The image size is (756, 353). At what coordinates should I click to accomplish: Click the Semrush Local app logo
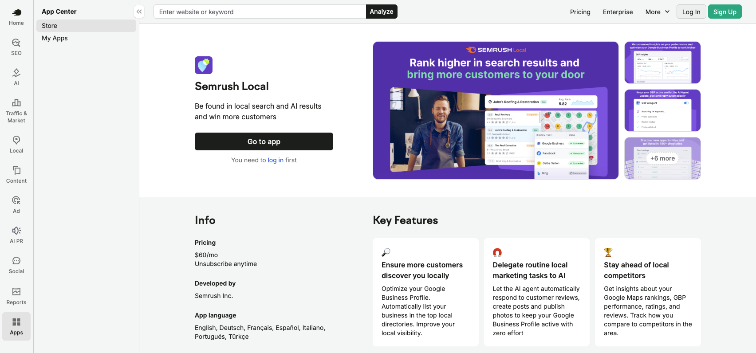[x=204, y=65]
